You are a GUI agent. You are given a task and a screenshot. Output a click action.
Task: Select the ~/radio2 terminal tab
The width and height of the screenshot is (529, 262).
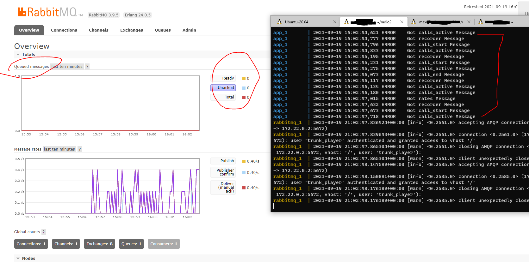(x=373, y=22)
